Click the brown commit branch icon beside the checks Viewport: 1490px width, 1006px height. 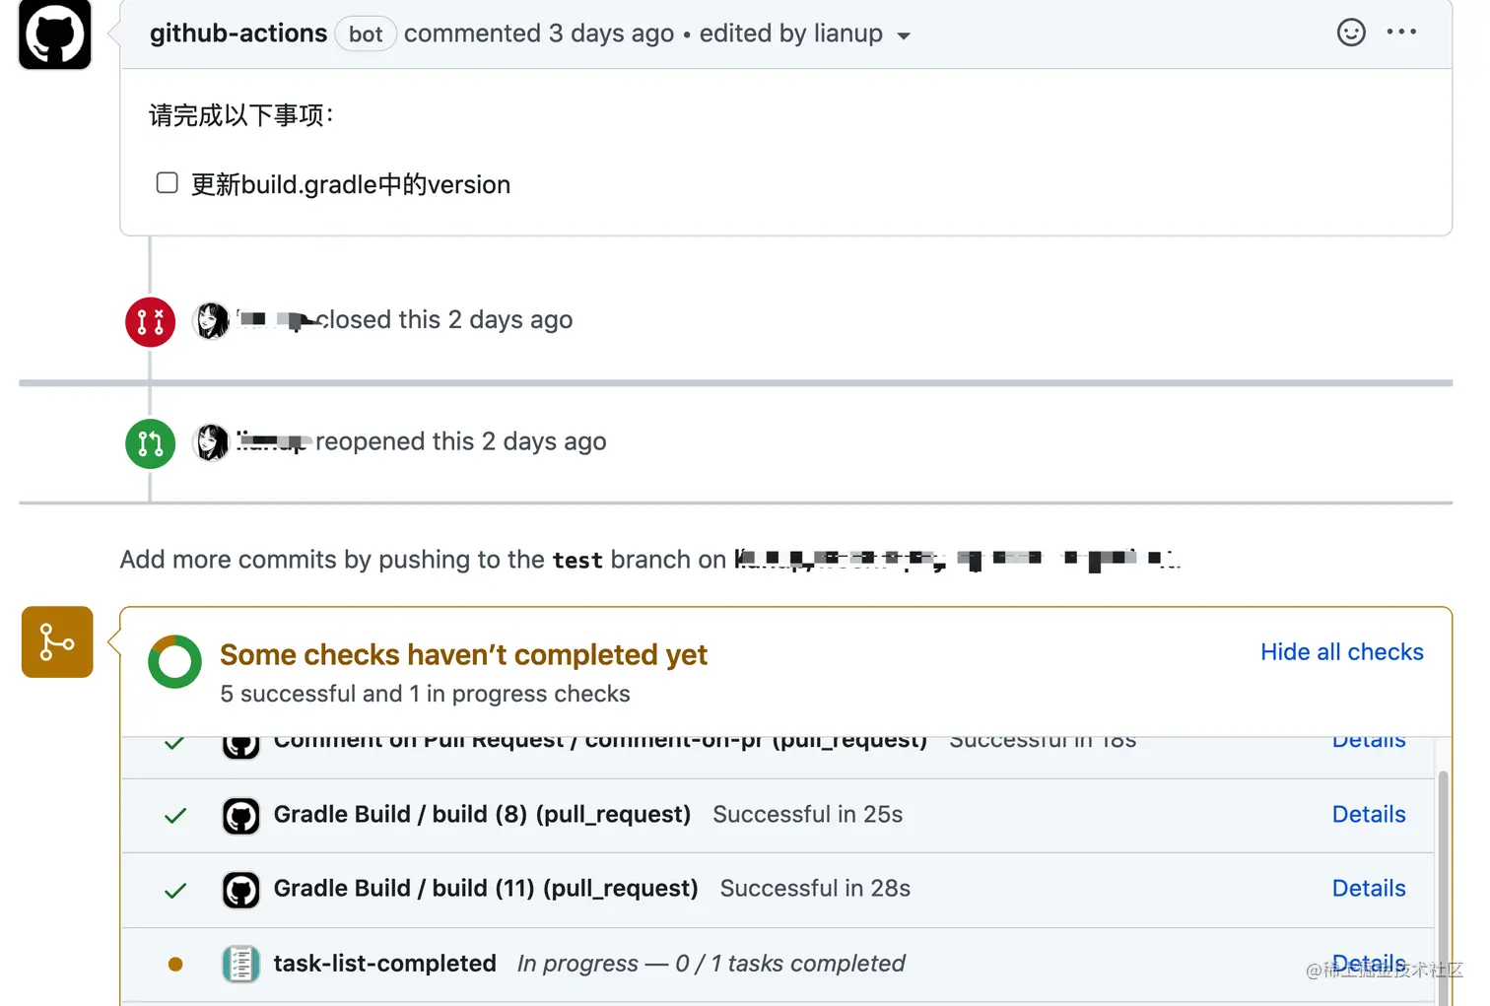[x=56, y=641]
